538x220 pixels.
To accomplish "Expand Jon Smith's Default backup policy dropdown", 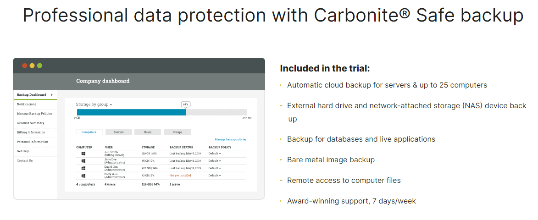I will [215, 154].
